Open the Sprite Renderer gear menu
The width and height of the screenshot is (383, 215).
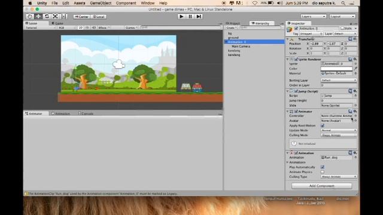(x=355, y=59)
